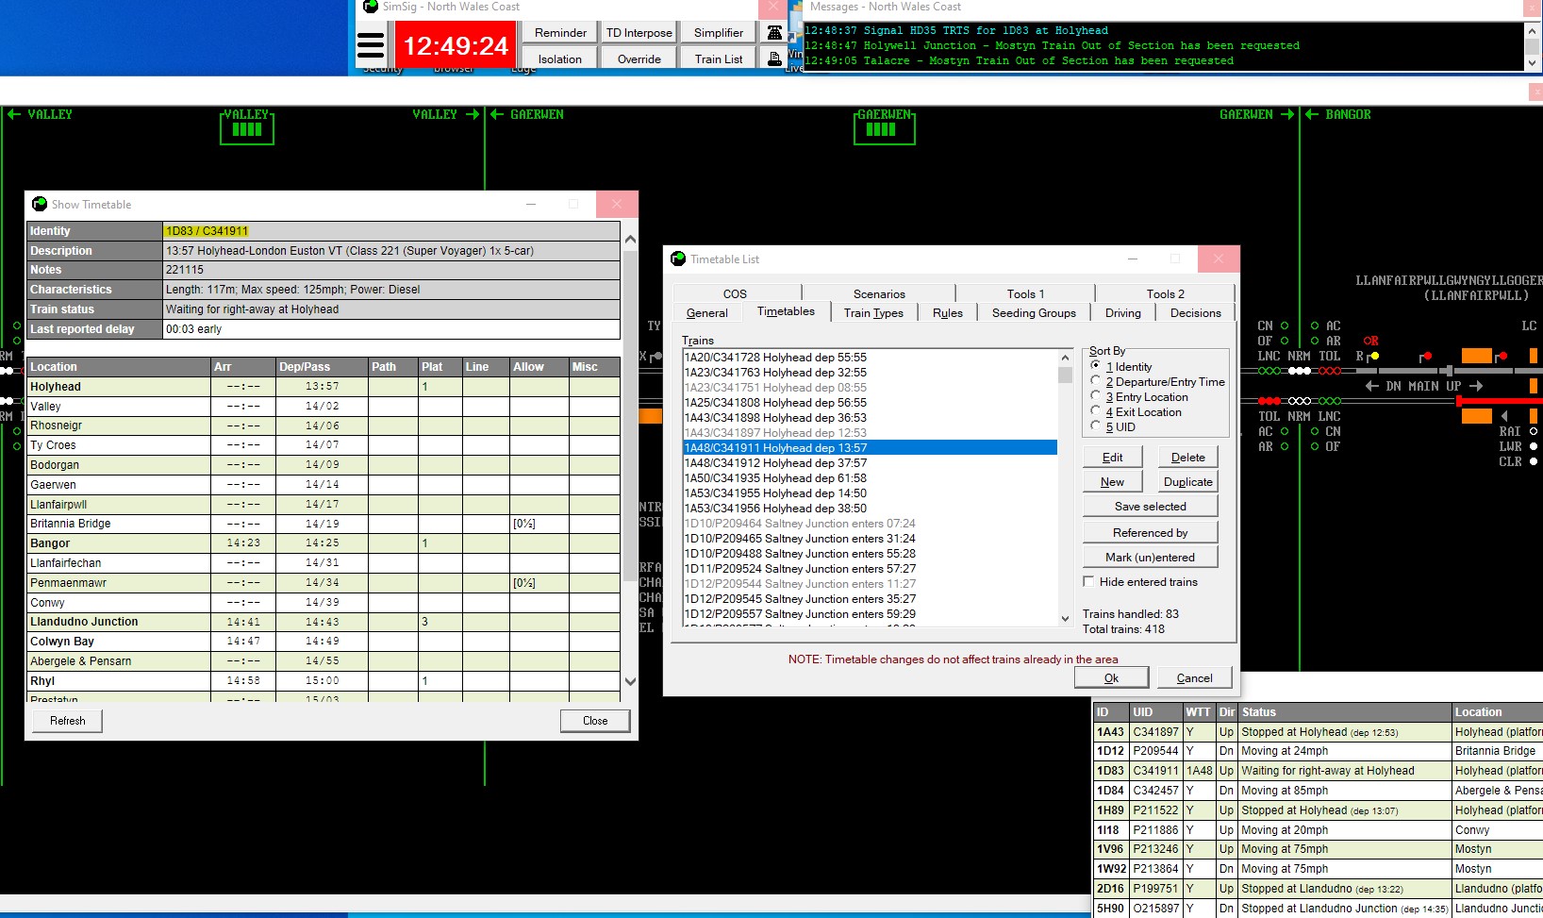This screenshot has width=1543, height=918.
Task: Open the Seeding Groups tab
Action: tap(1034, 312)
